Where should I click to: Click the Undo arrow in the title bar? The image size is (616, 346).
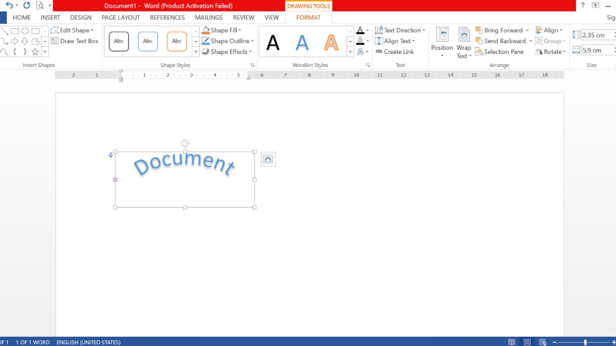click(9, 6)
